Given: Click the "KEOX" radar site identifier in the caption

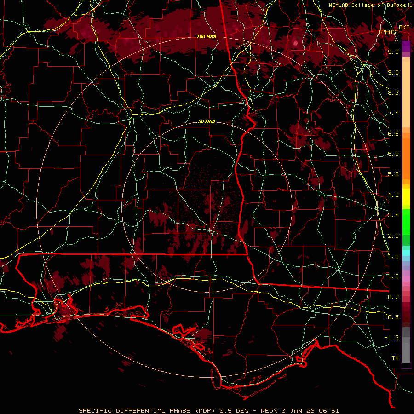Looking at the screenshot, I should point(269,411).
